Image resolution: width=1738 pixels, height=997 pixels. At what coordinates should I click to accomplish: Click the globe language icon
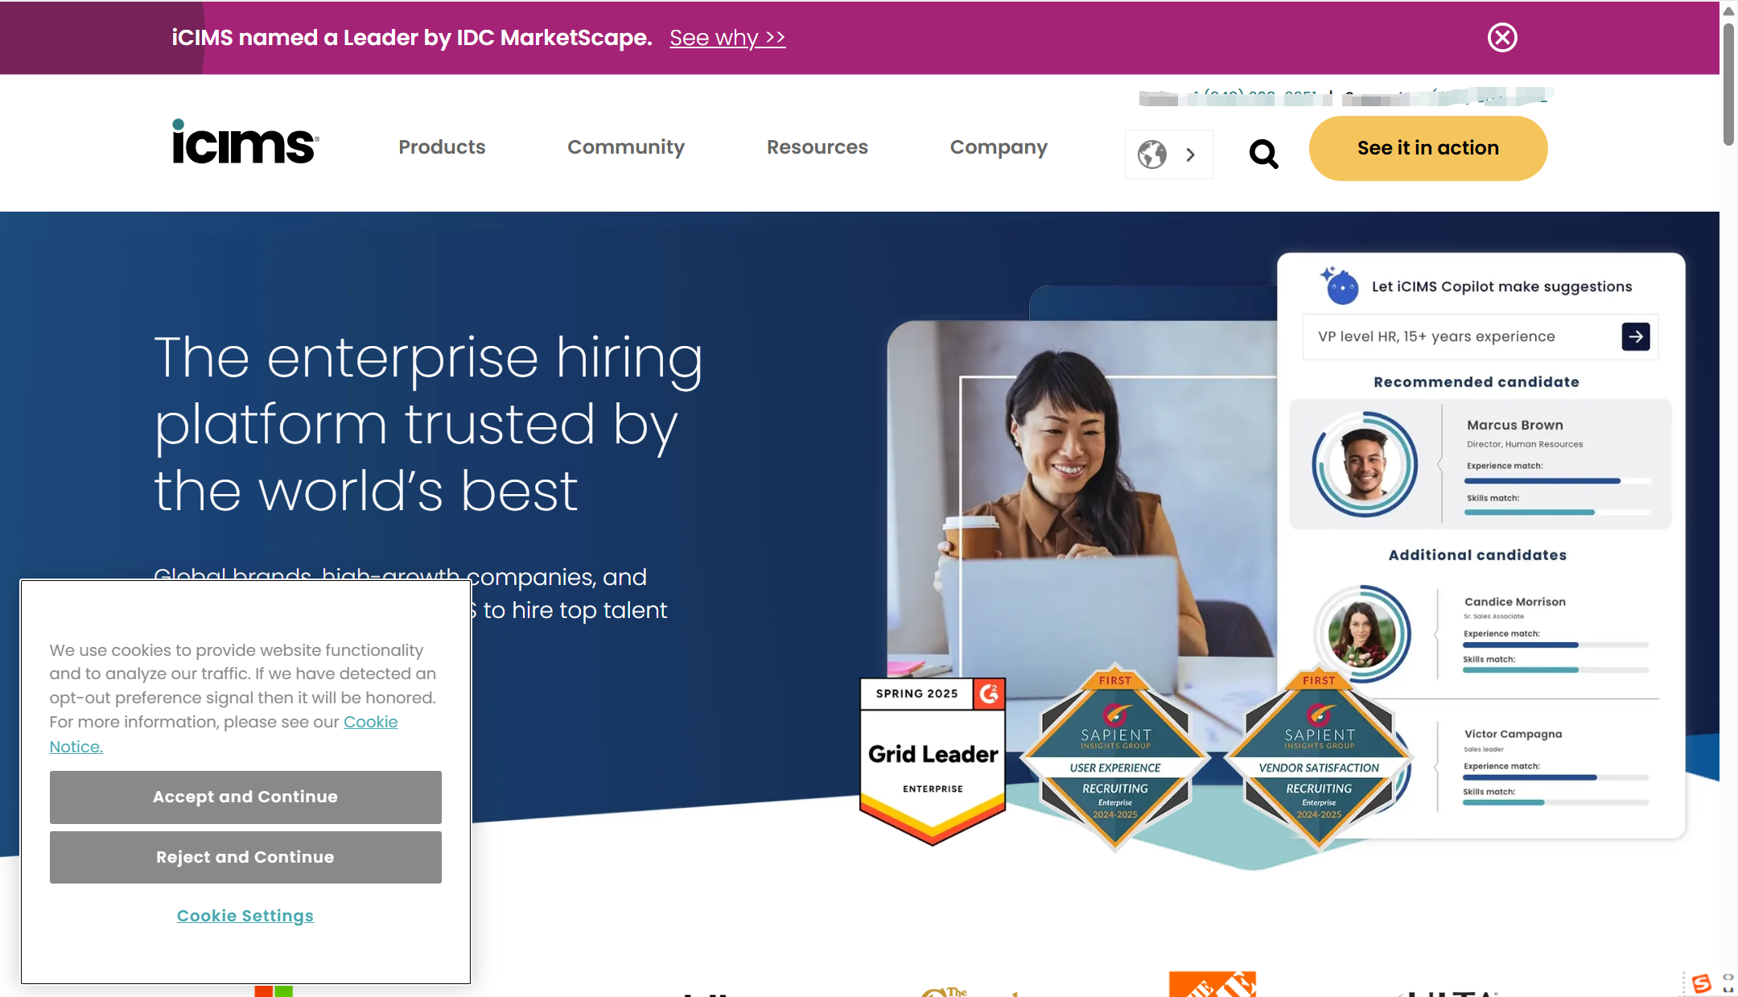click(1151, 154)
